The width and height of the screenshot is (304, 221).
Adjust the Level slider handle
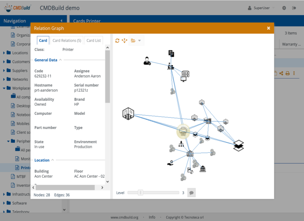141,193
